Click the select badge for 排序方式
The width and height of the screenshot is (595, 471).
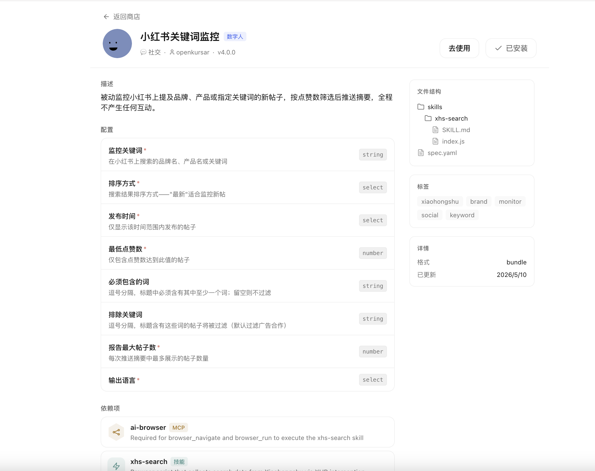click(373, 187)
